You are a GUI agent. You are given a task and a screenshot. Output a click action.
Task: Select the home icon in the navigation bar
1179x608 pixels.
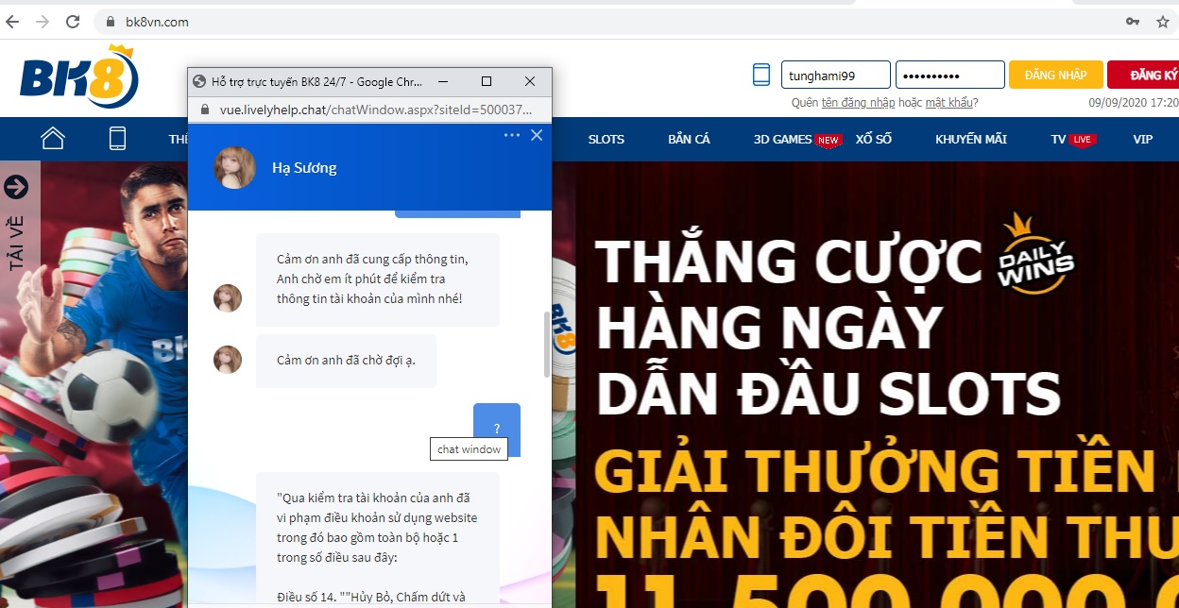[52, 138]
